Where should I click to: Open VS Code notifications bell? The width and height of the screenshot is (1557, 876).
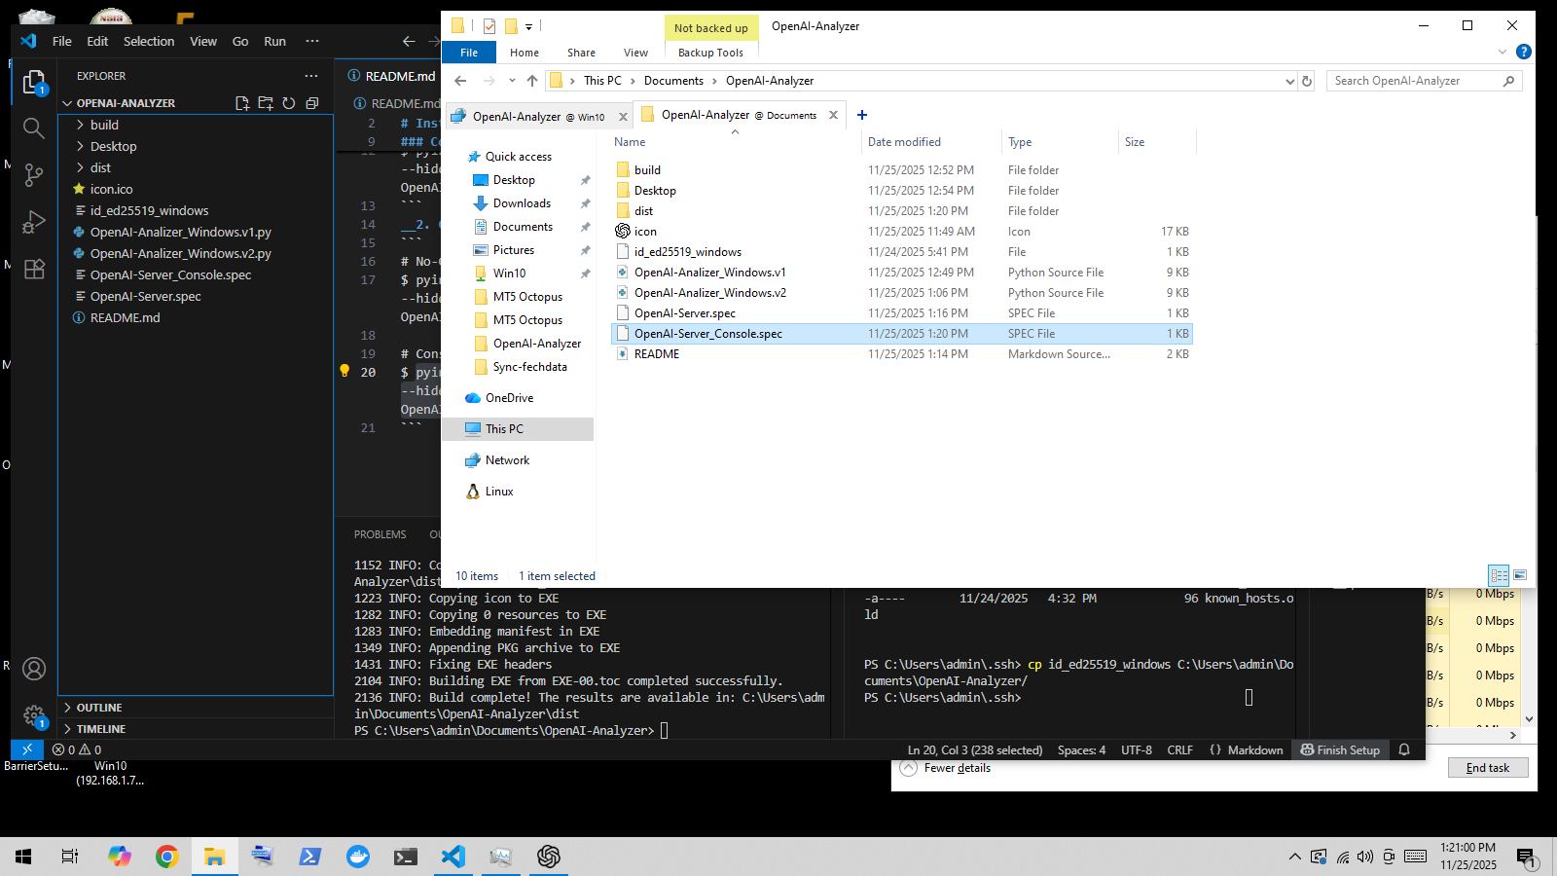(1404, 749)
